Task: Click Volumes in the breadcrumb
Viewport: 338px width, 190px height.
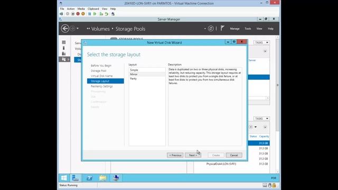Action: click(100, 28)
